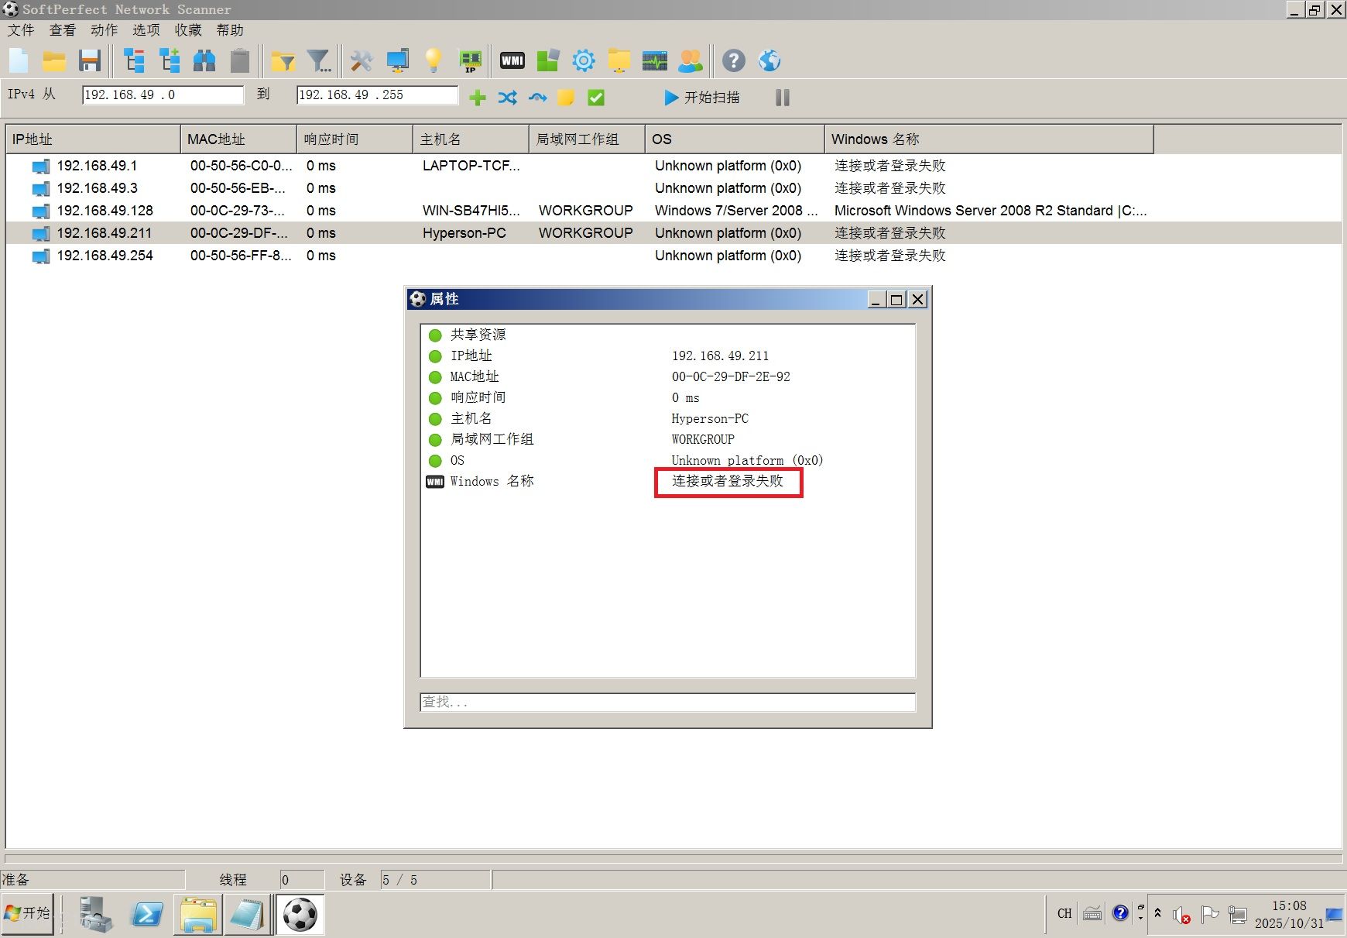Open the wrench and hammer tools icon
Viewport: 1347px width, 938px height.
tap(361, 60)
